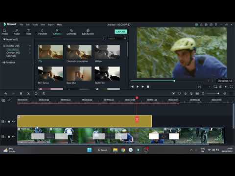Screen dimensions: 235x176
Task: Click the timeline zoom slider handle
Action: (218, 93)
